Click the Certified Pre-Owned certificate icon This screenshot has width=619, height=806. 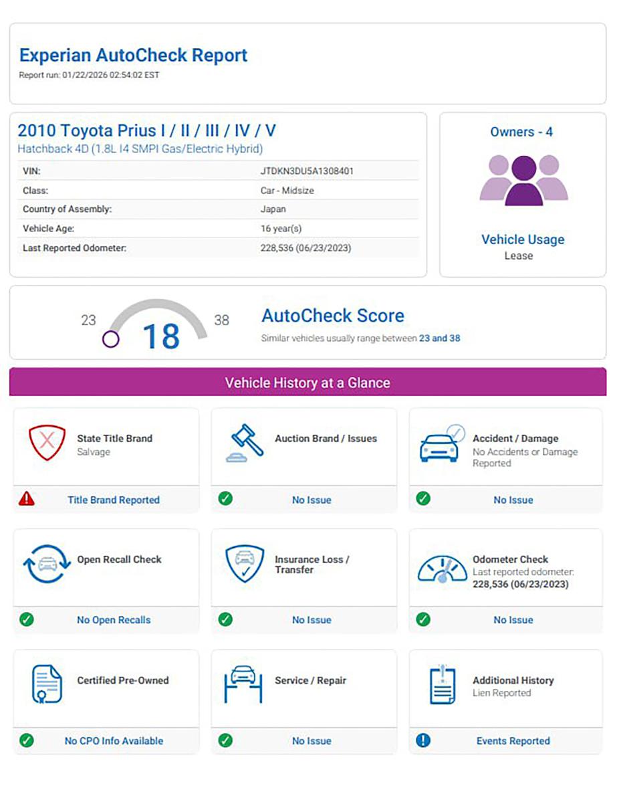point(47,685)
